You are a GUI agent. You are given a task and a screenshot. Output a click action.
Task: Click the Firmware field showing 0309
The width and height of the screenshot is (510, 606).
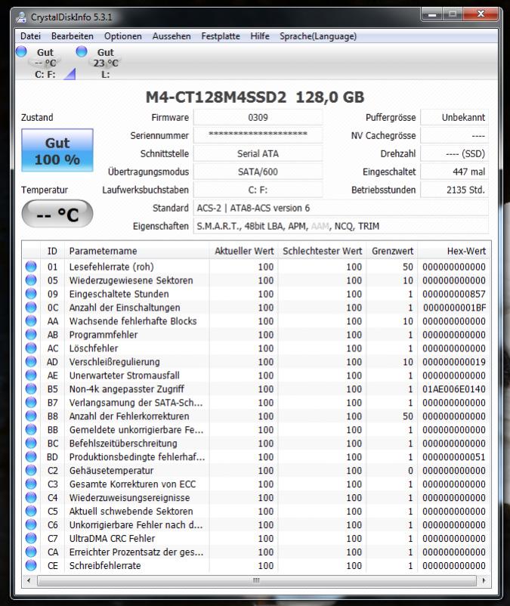258,117
